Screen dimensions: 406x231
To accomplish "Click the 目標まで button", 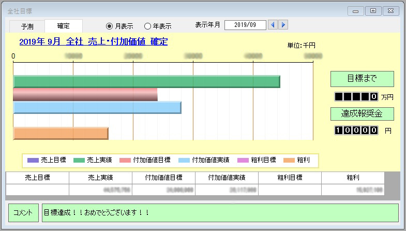I will [362, 79].
